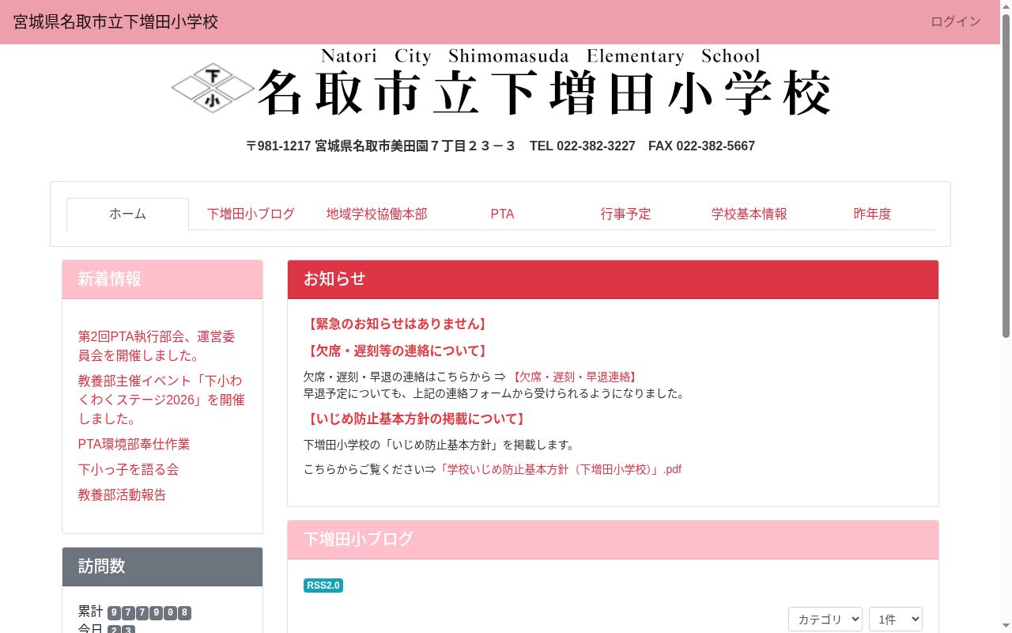The height and width of the screenshot is (633, 1012).
Task: Go to the PTA tab
Action: (x=502, y=214)
